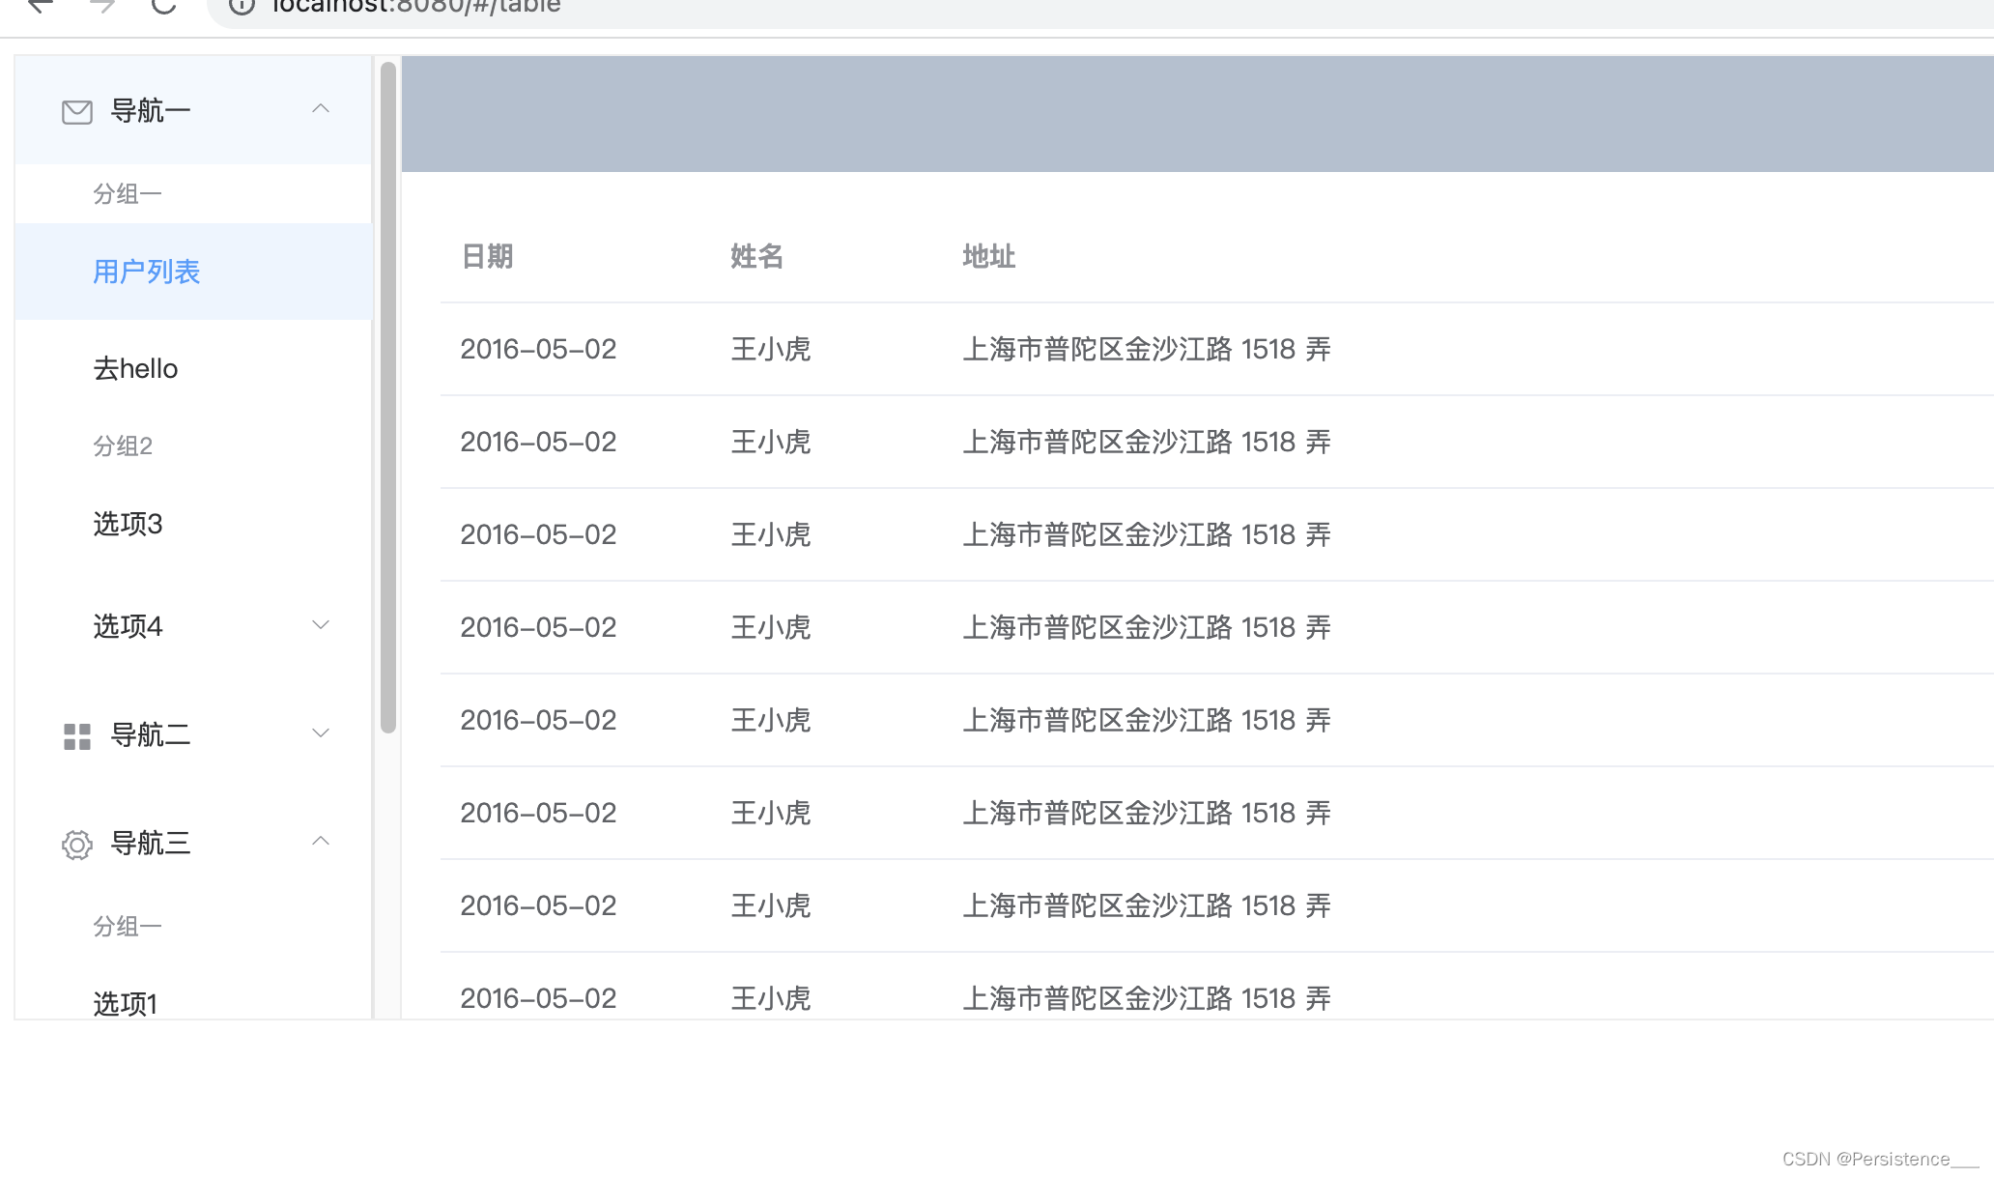Click 选项1 under 导航三
Viewport: 1994px width, 1177px height.
pyautogui.click(x=126, y=1002)
